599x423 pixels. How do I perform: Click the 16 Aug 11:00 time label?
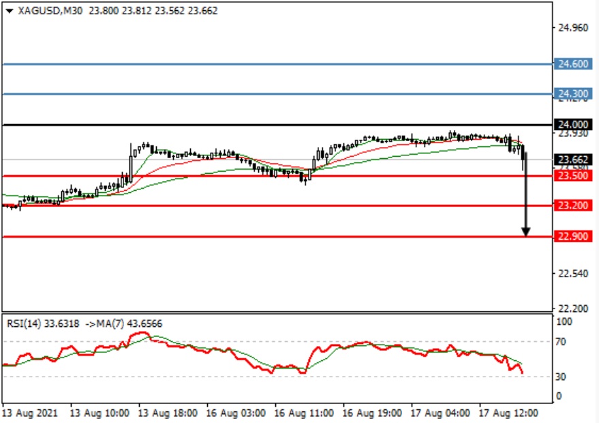click(304, 413)
